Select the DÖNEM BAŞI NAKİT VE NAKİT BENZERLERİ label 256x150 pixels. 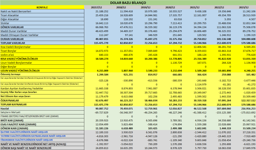(x=26, y=148)
